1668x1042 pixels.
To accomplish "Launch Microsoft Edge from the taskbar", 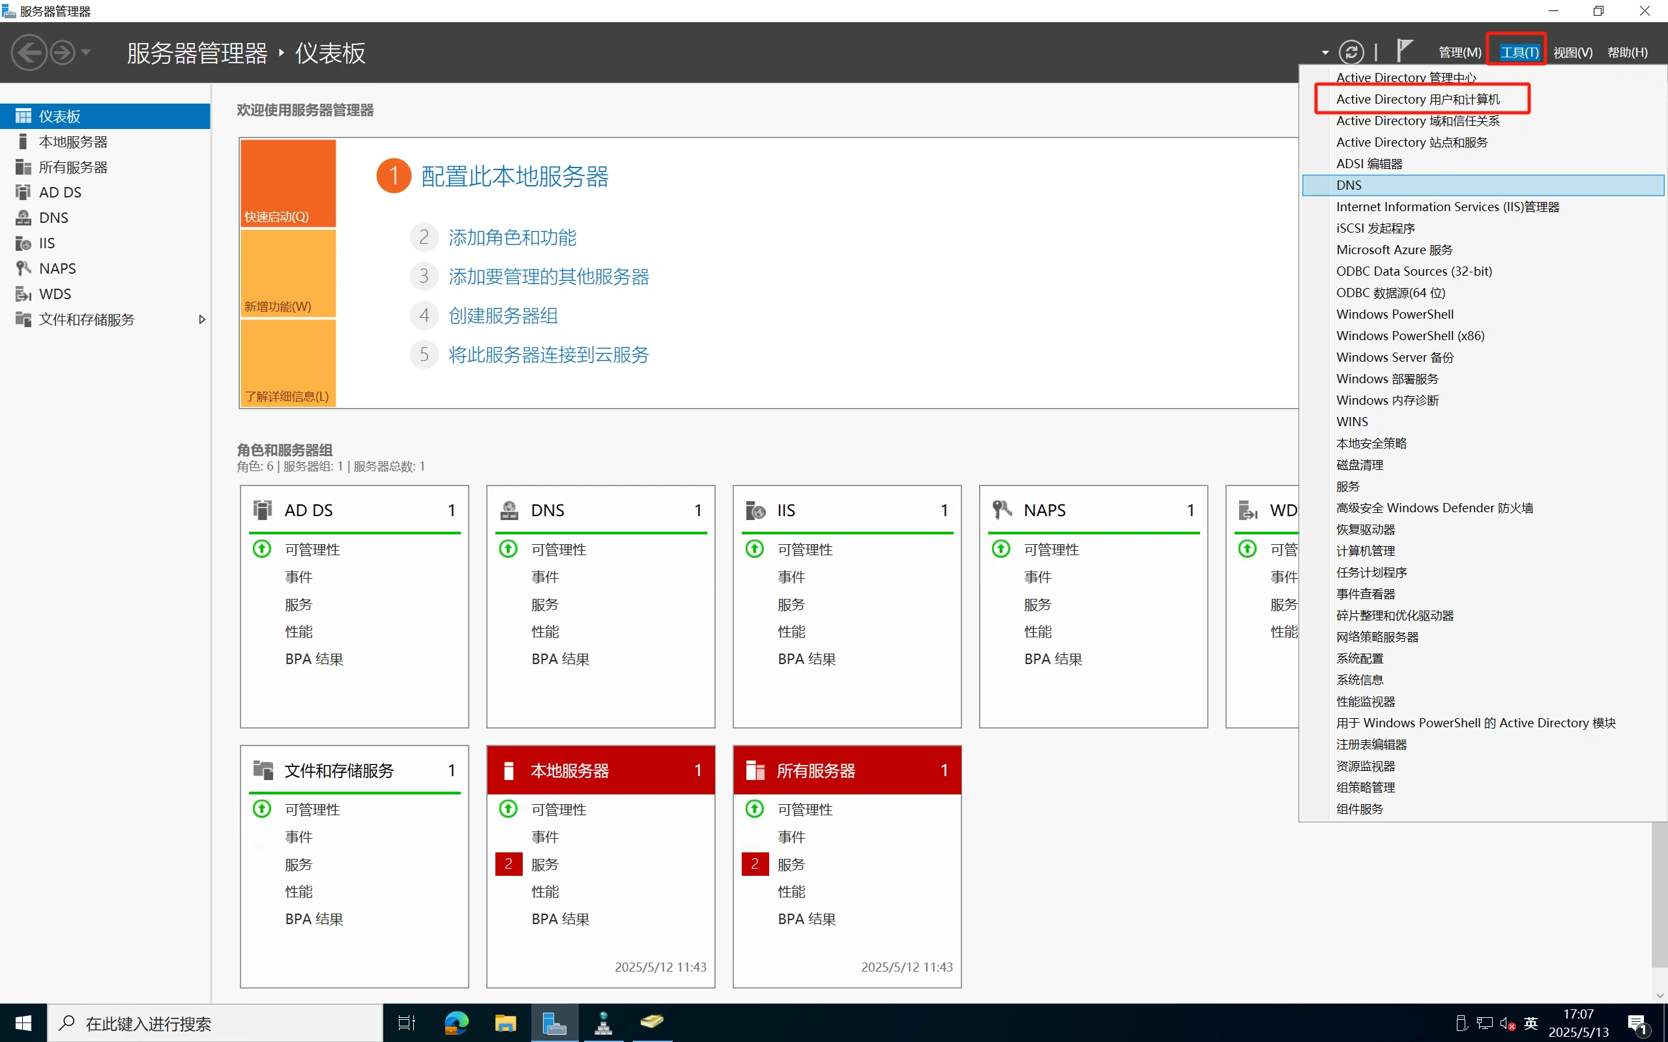I will pos(456,1023).
